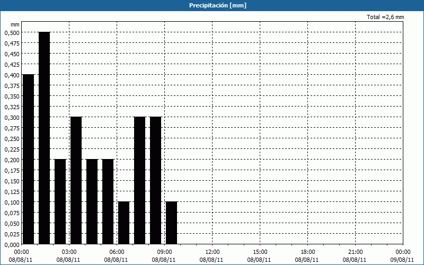Select the 0,050 y-axis value
This screenshot has width=424, height=265.
[x=12, y=224]
